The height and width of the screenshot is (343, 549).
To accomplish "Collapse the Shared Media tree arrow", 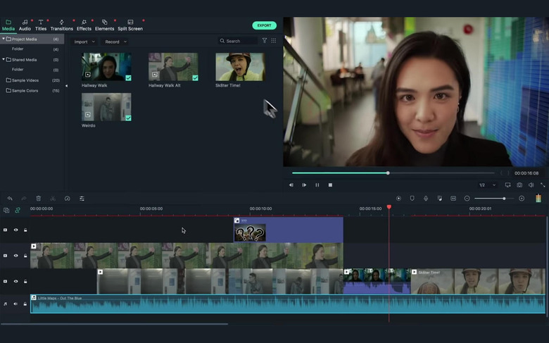I will 4,59.
